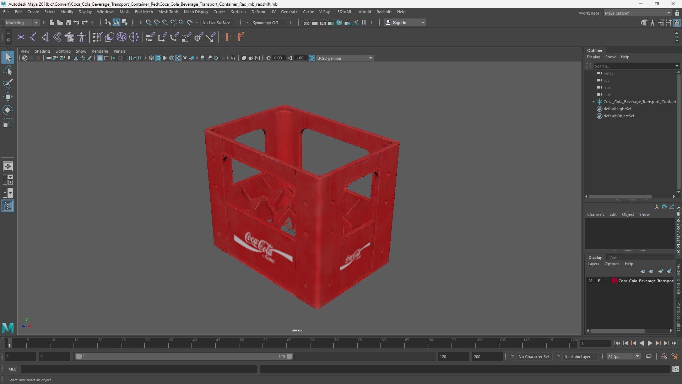Click the MEL command input field

coord(139,369)
